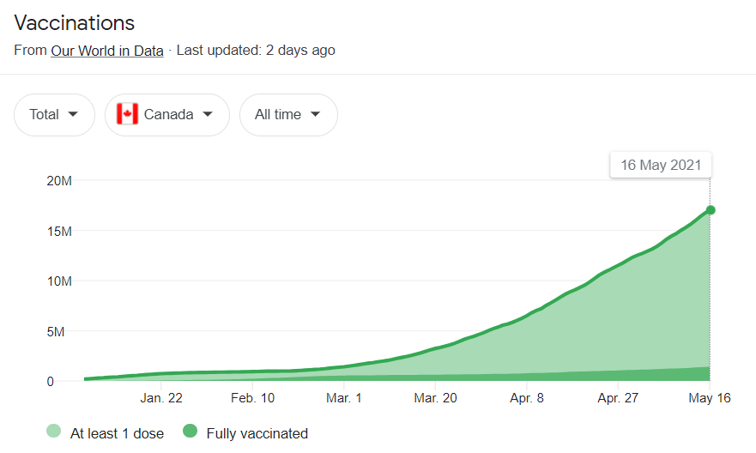The height and width of the screenshot is (453, 756).
Task: Expand the Total metric dropdown
Action: click(x=54, y=115)
